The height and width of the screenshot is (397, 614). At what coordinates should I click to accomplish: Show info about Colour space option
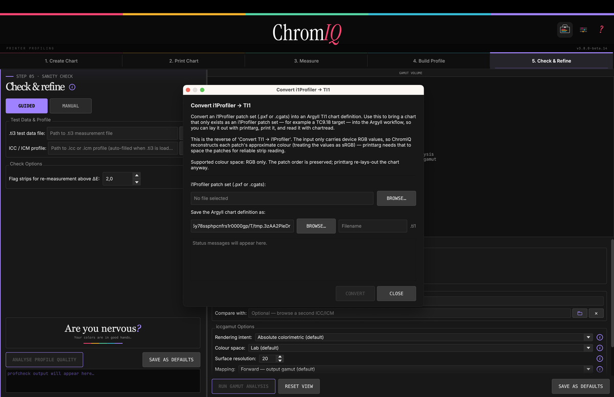[x=600, y=348]
